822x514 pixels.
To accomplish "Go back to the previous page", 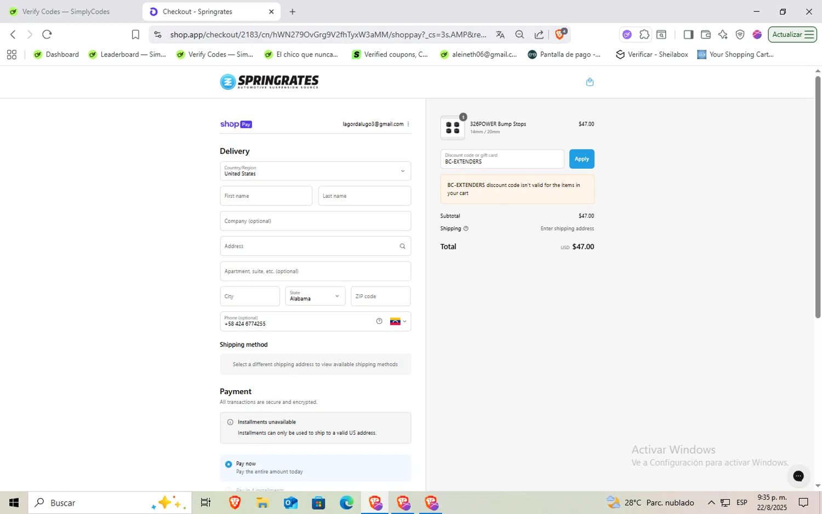I will click(x=13, y=35).
